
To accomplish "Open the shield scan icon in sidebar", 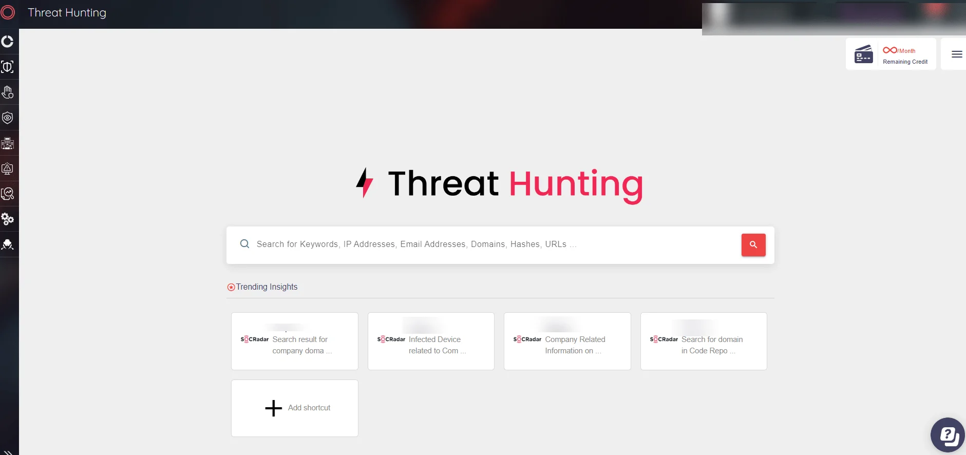I will pyautogui.click(x=8, y=67).
